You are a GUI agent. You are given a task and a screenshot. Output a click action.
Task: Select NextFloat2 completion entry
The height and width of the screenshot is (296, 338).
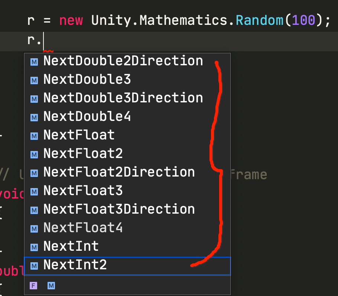click(x=83, y=154)
